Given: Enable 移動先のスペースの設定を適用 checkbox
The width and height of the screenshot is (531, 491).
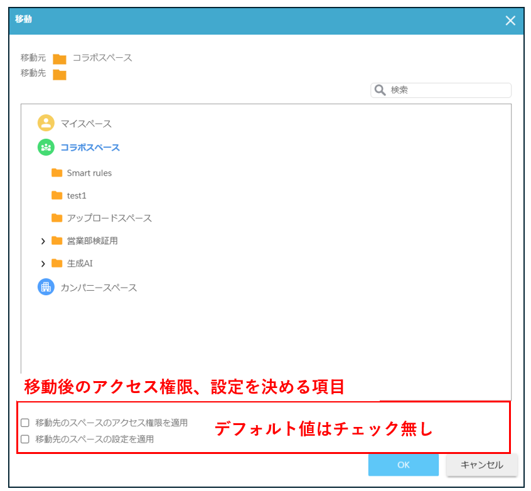Looking at the screenshot, I should click(25, 439).
